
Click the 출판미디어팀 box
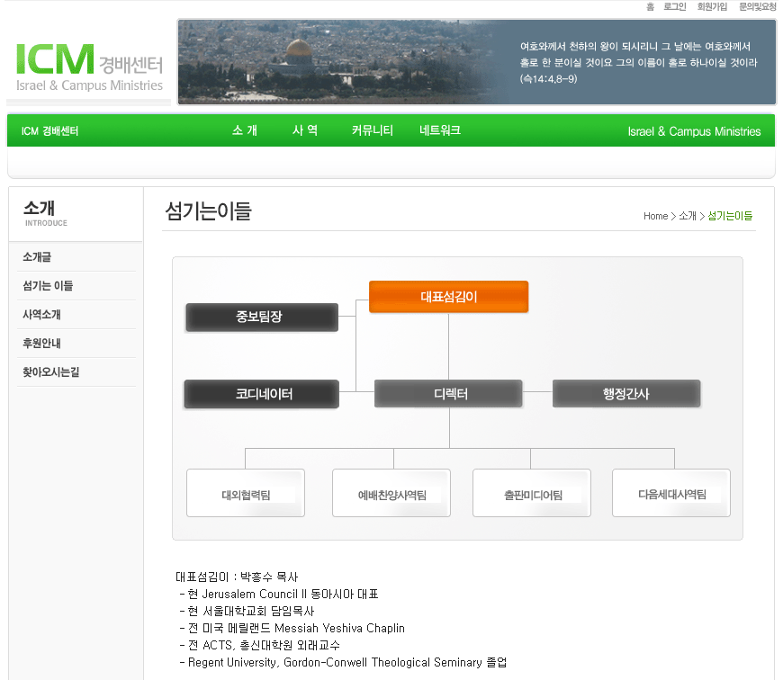tap(532, 493)
